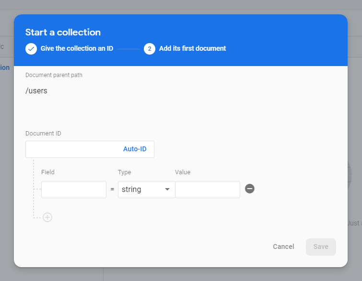Click the /users parent path text
Viewport: 362px width, 281px height.
(x=36, y=90)
